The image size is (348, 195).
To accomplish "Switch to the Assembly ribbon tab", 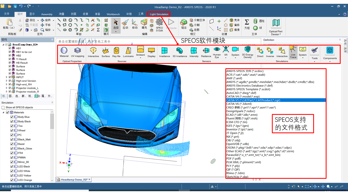I will coord(47,14).
